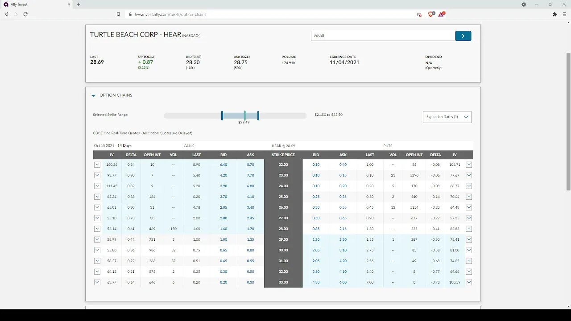
Task: Reload the page with the refresh icon
Action: (25, 14)
